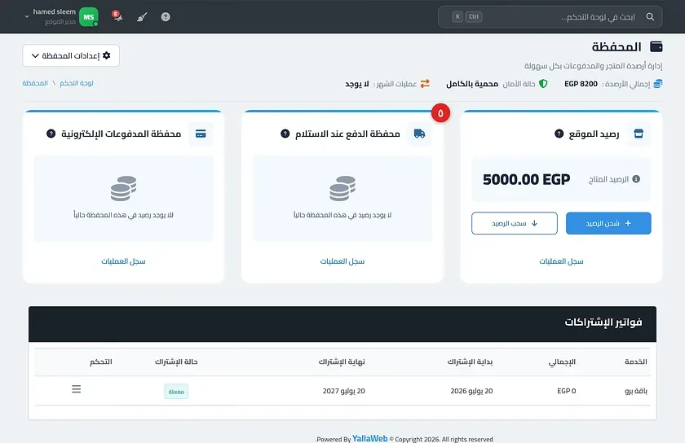This screenshot has width=685, height=443.
Task: Click help icon beside محفظة الدفع عند الاستلام
Action: point(285,134)
